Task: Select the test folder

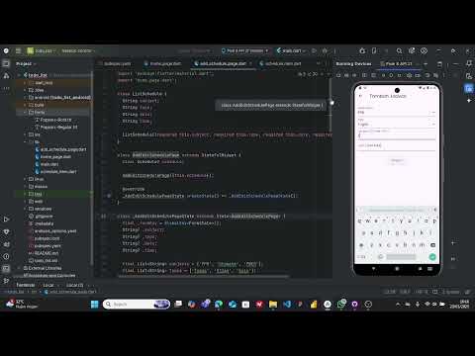Action: point(36,194)
